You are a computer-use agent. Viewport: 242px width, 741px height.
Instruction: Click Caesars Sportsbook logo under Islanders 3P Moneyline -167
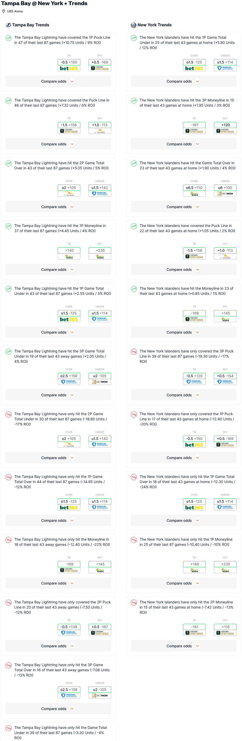click(x=194, y=131)
